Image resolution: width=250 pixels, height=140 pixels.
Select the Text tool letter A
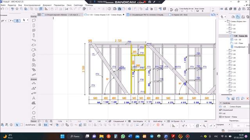click(34, 98)
